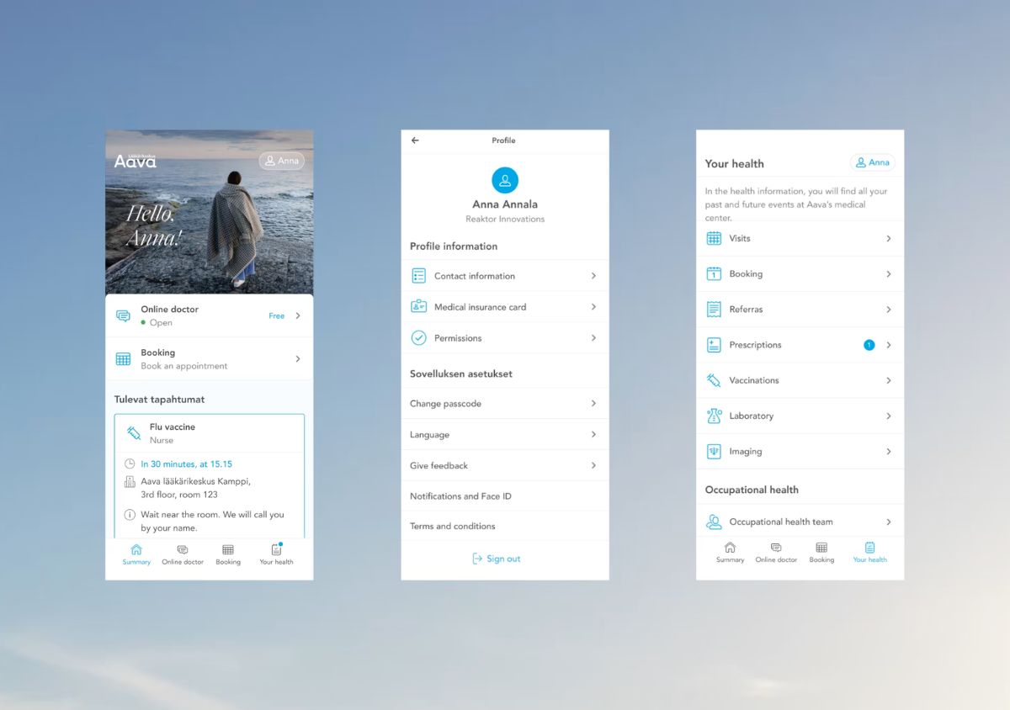Click the Vaccinations syringe icon

tap(714, 380)
